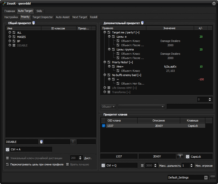Click the mouse icon beside Общий приоритет
This screenshot has width=218, height=184.
[33, 23]
